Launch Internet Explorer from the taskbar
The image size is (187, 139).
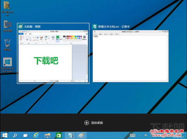click(36, 135)
